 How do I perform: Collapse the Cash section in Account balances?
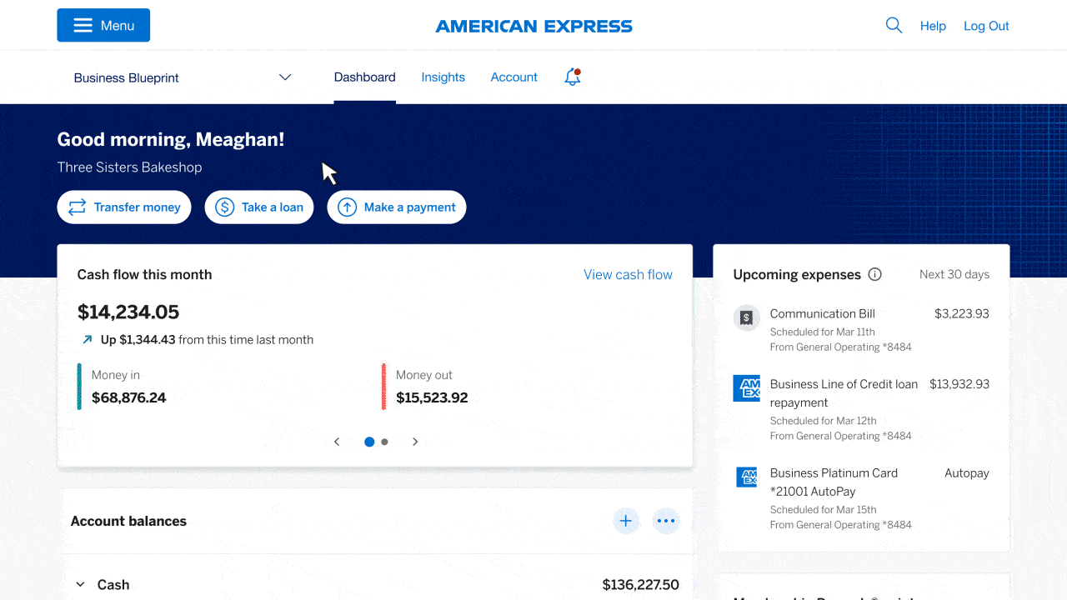pyautogui.click(x=80, y=584)
